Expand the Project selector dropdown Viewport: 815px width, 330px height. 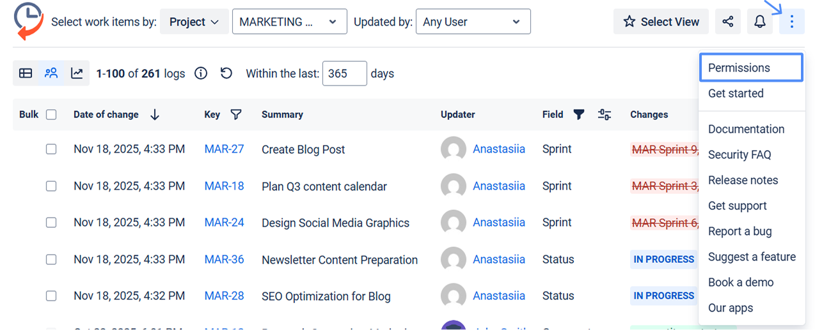[194, 22]
